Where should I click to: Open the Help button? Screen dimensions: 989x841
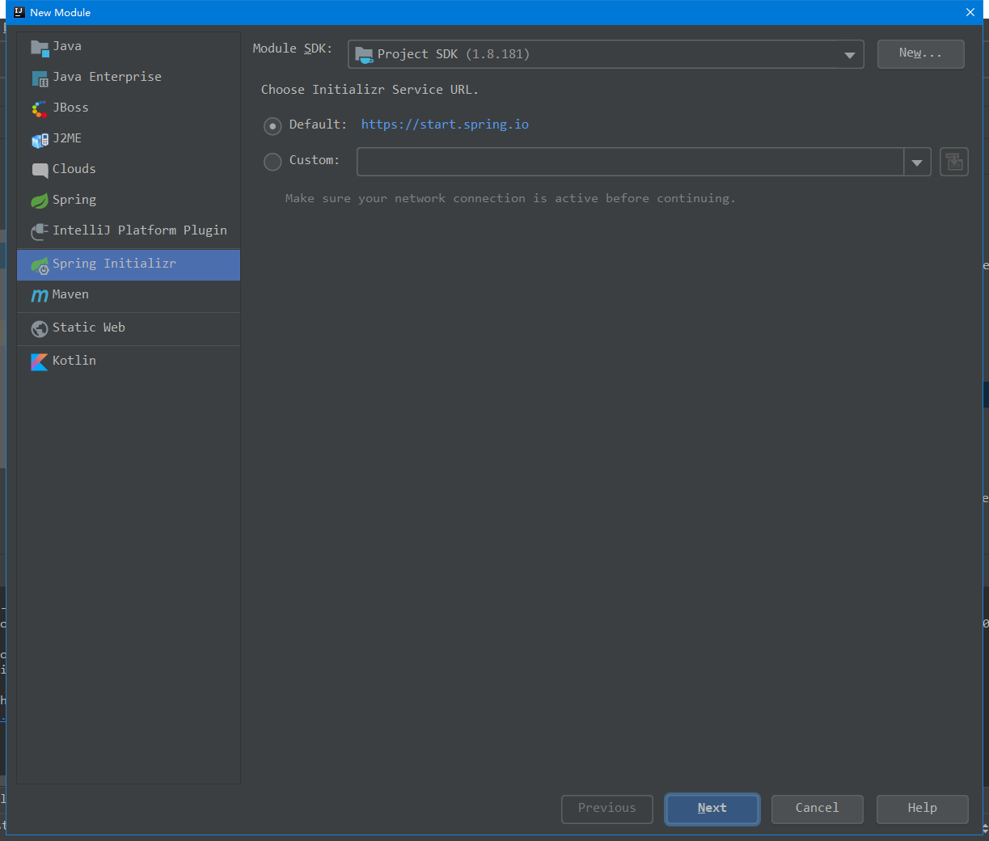pyautogui.click(x=922, y=809)
